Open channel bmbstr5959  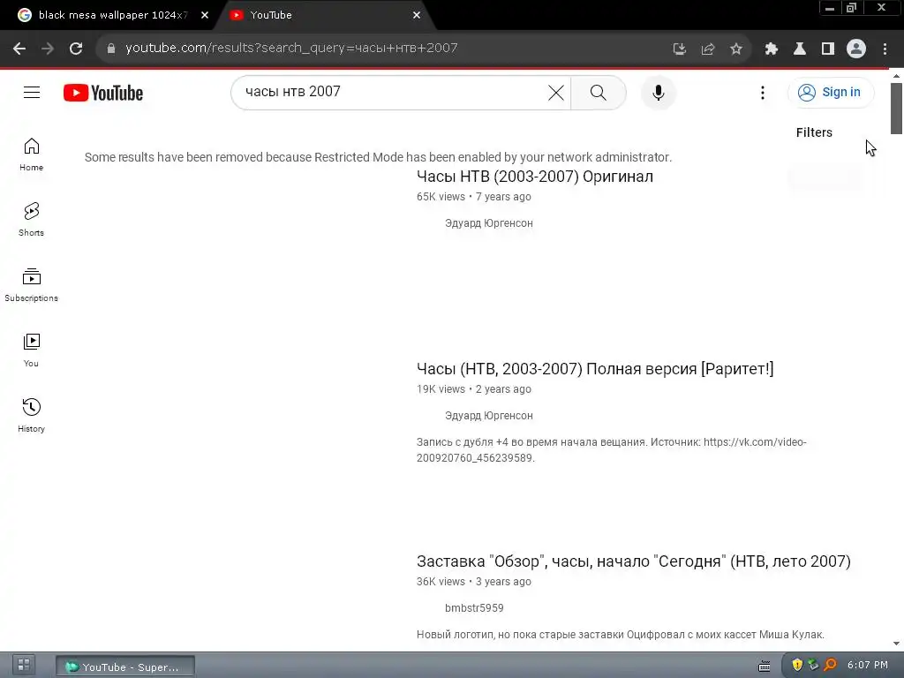[x=474, y=608]
